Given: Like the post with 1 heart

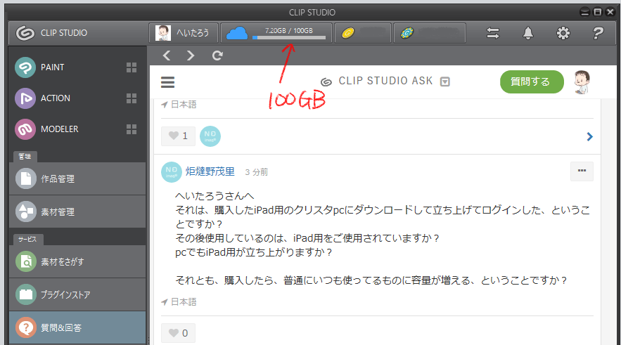Looking at the screenshot, I should click(178, 136).
